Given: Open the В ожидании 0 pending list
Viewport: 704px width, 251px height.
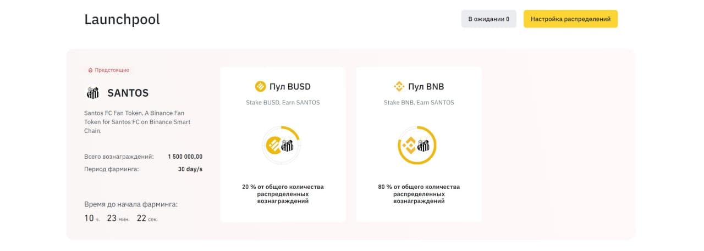Looking at the screenshot, I should (x=488, y=19).
